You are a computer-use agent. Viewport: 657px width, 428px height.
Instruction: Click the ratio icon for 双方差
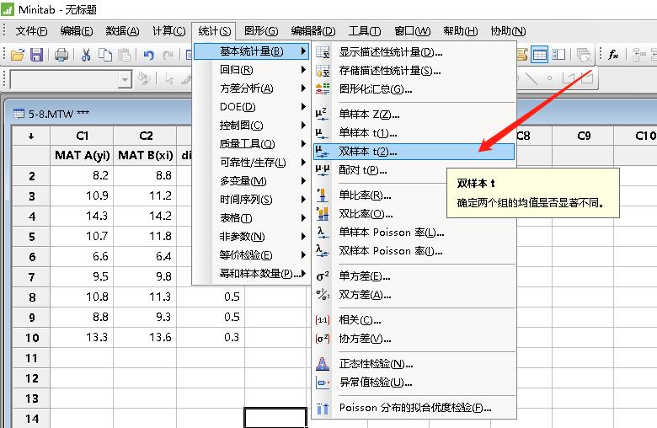(323, 295)
